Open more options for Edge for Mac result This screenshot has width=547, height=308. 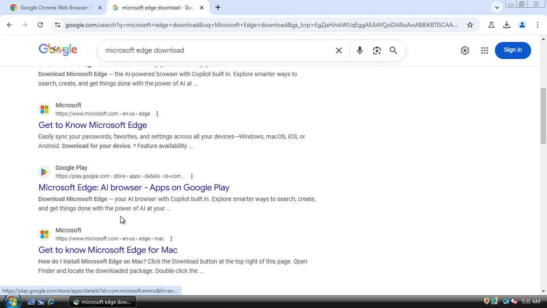click(171, 239)
